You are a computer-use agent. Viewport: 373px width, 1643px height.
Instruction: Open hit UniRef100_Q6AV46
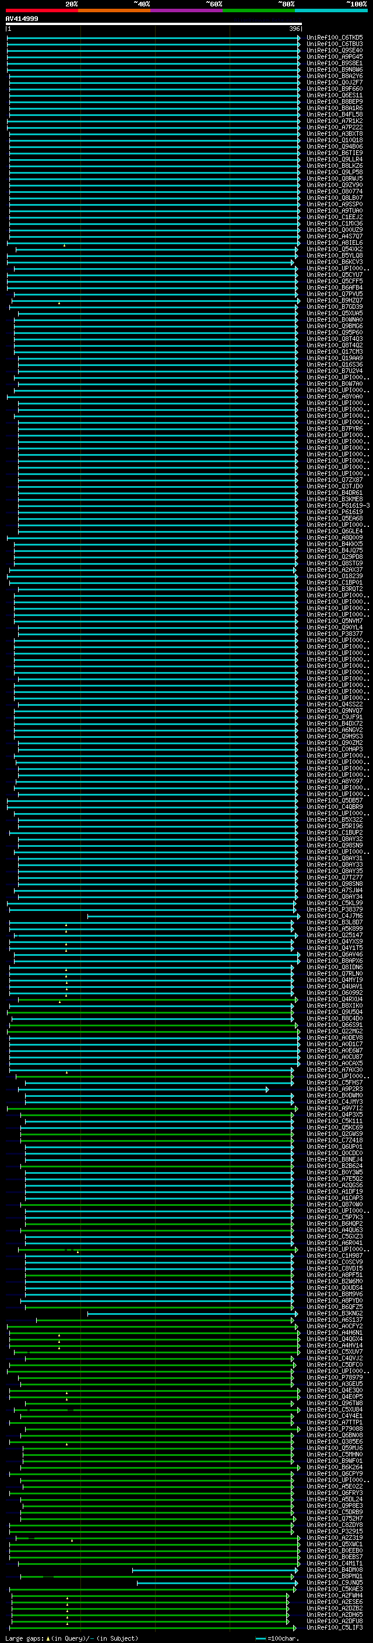[x=335, y=954]
